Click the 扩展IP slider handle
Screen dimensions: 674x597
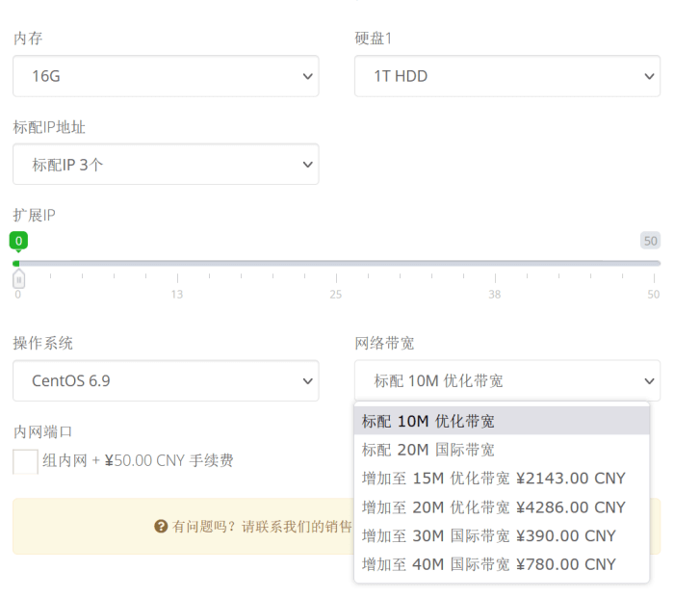click(x=18, y=279)
